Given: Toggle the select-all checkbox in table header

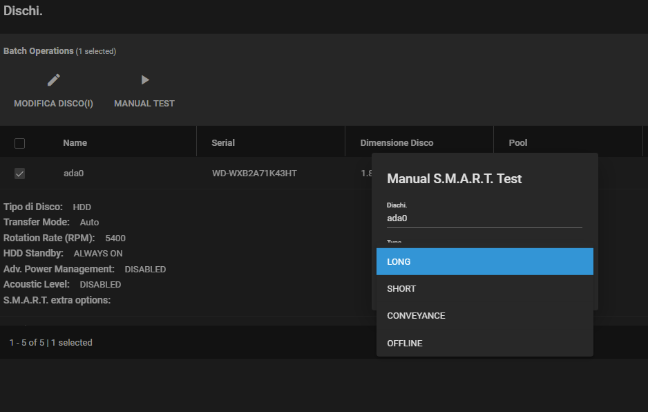Looking at the screenshot, I should 20,143.
